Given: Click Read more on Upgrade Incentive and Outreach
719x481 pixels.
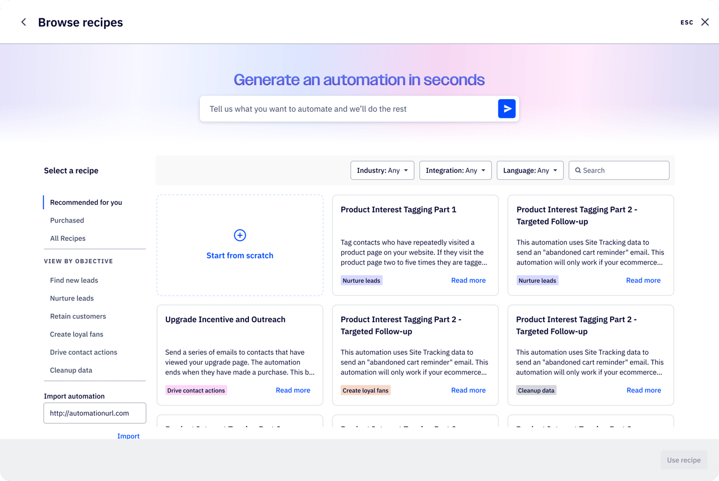Looking at the screenshot, I should [x=293, y=390].
